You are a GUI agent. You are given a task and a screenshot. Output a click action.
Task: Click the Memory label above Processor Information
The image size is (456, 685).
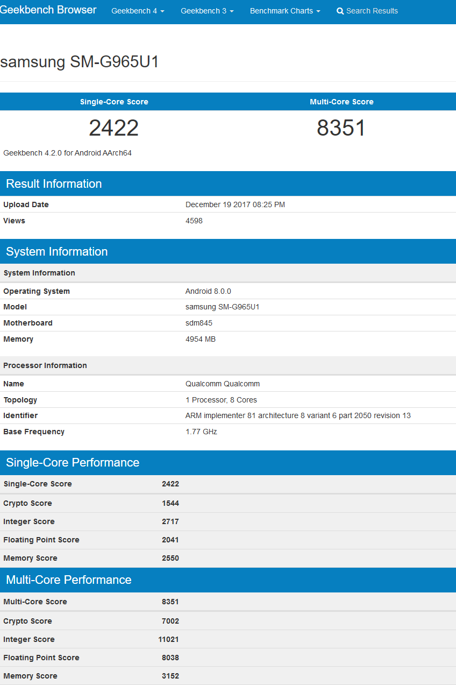18,339
